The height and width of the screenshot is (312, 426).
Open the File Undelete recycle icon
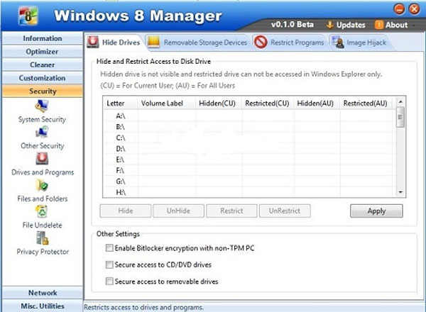[x=42, y=211]
